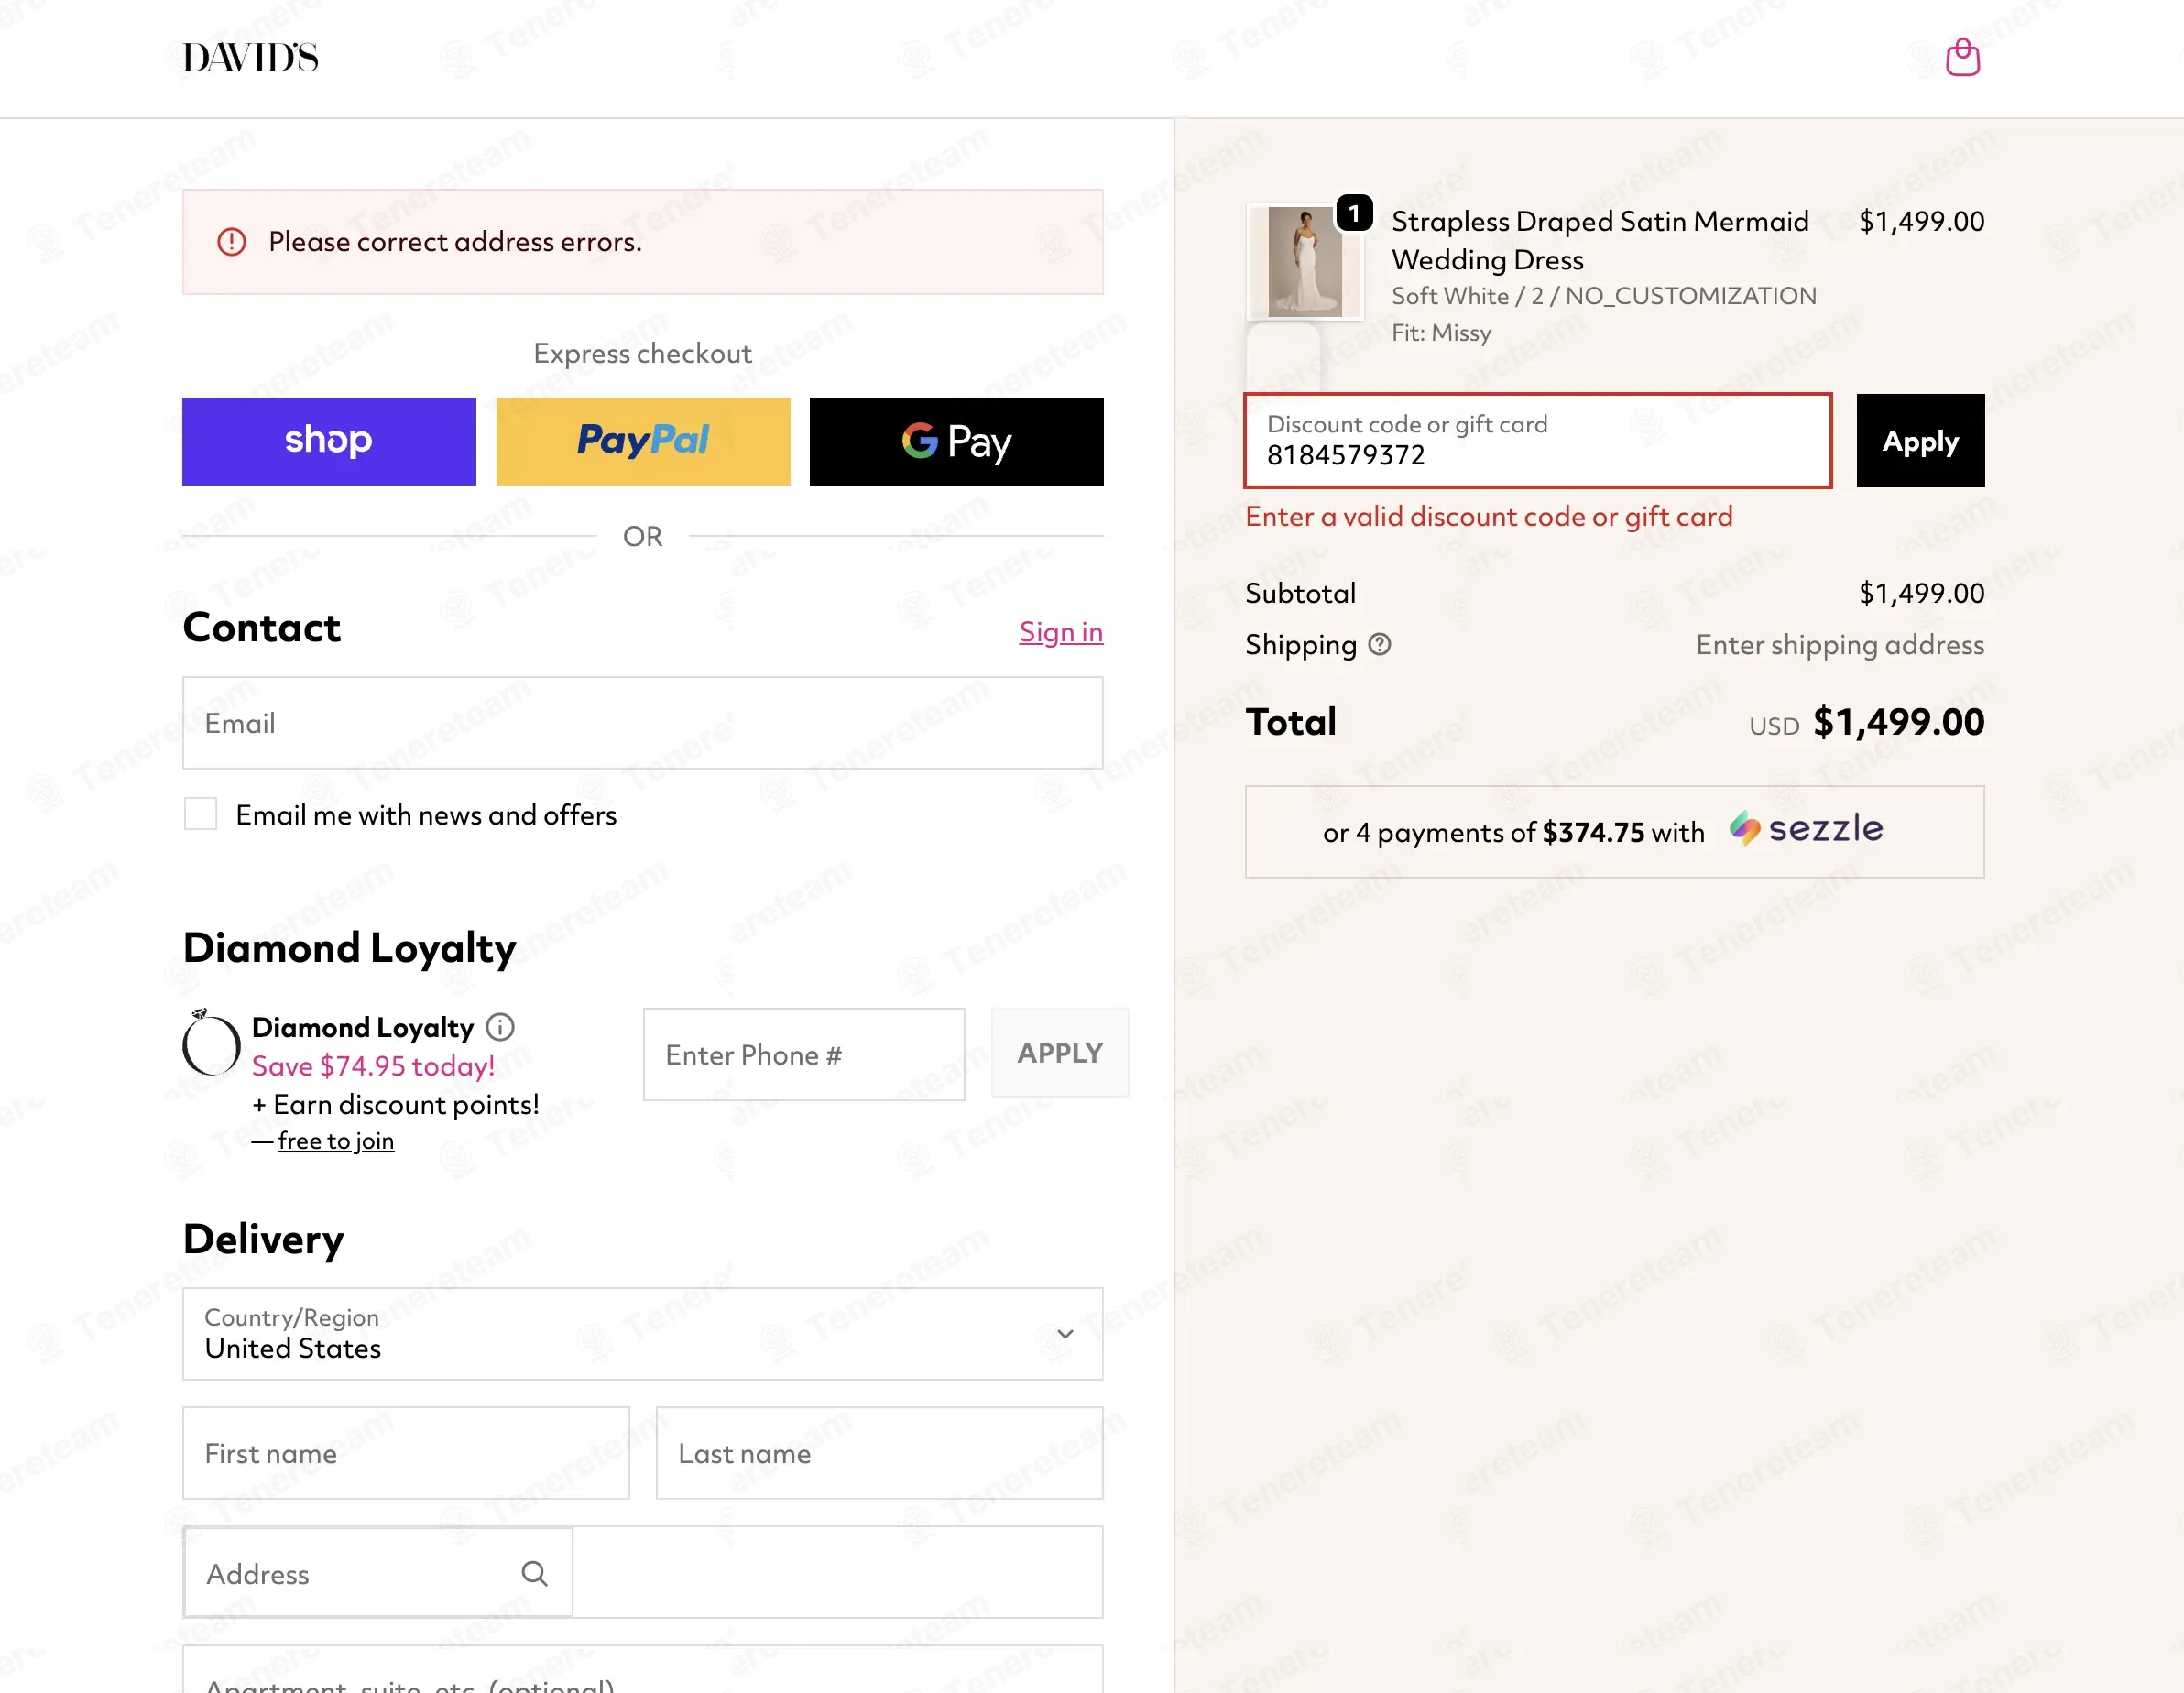
Task: Click the Sezzle 4 payments box
Action: 1614,832
